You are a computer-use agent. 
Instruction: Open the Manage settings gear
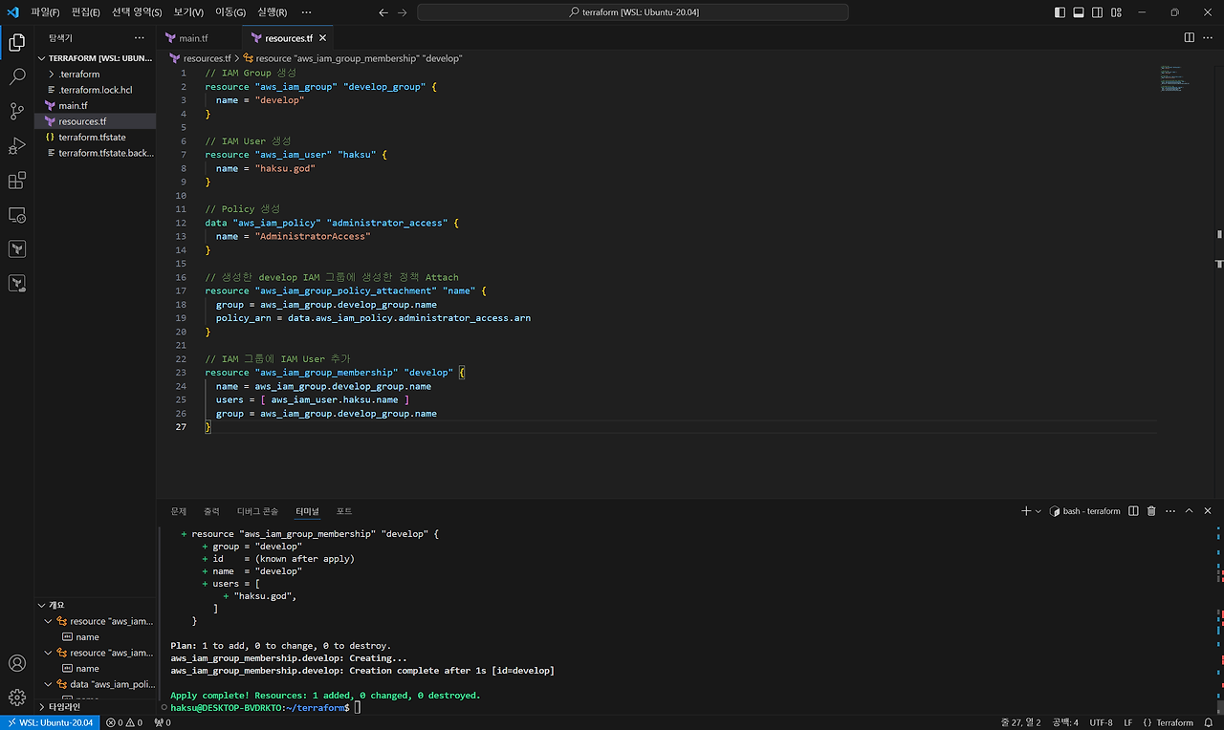pos(16,697)
